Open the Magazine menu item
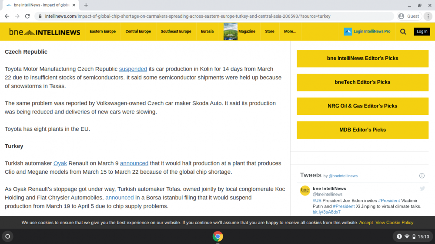Viewport: 435px width, 244px height. pyautogui.click(x=247, y=32)
